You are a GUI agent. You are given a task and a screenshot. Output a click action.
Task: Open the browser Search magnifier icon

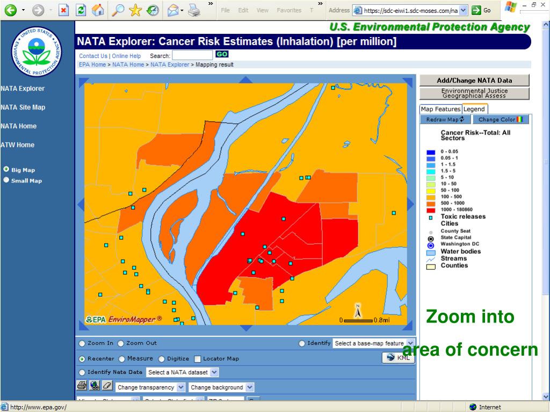118,10
